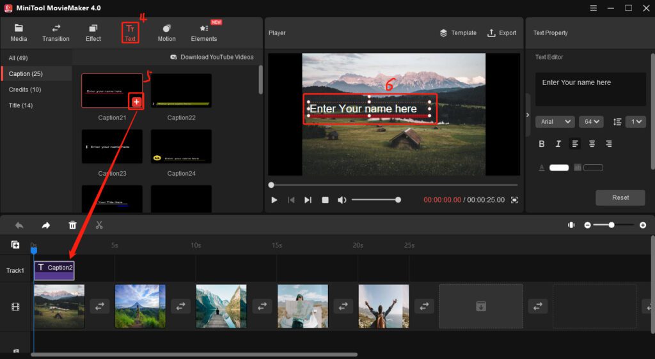Click the Export button
Screen dimensions: 655x359
pos(501,33)
